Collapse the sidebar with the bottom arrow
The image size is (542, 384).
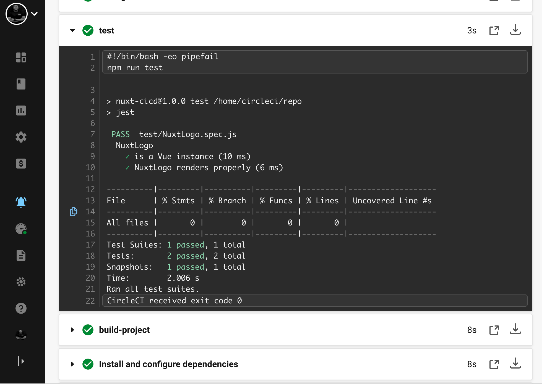click(21, 361)
